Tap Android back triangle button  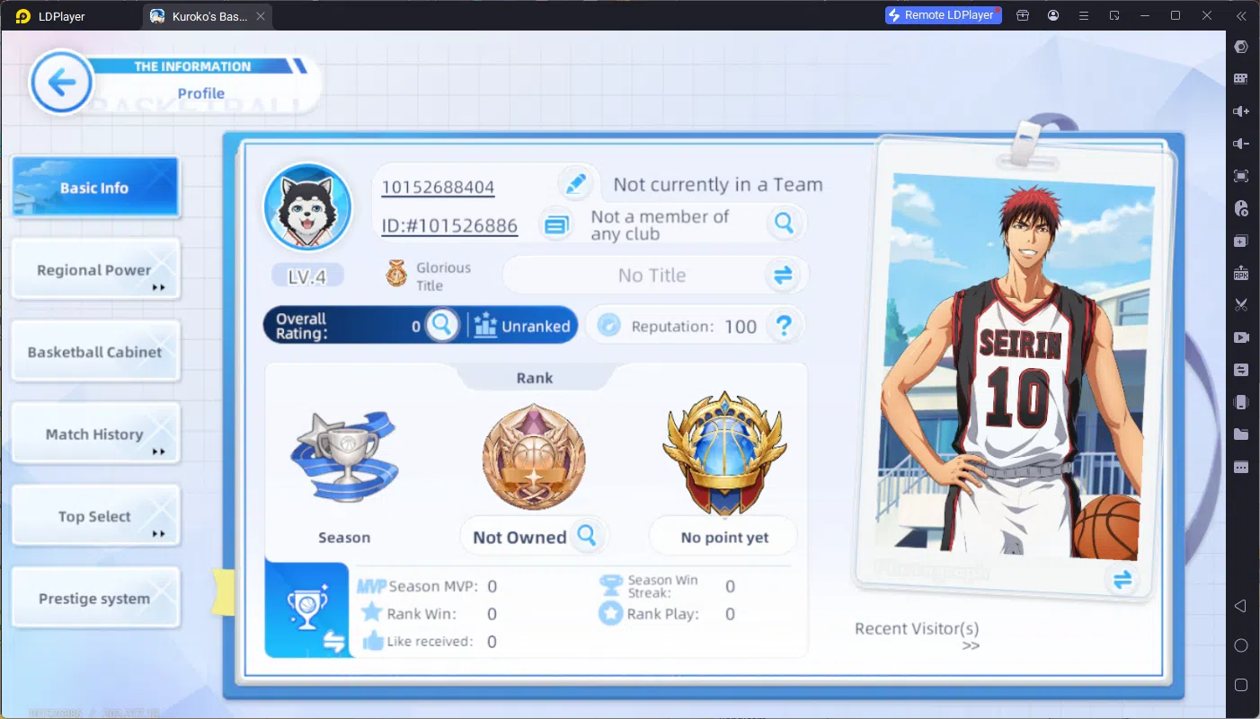(x=1241, y=606)
